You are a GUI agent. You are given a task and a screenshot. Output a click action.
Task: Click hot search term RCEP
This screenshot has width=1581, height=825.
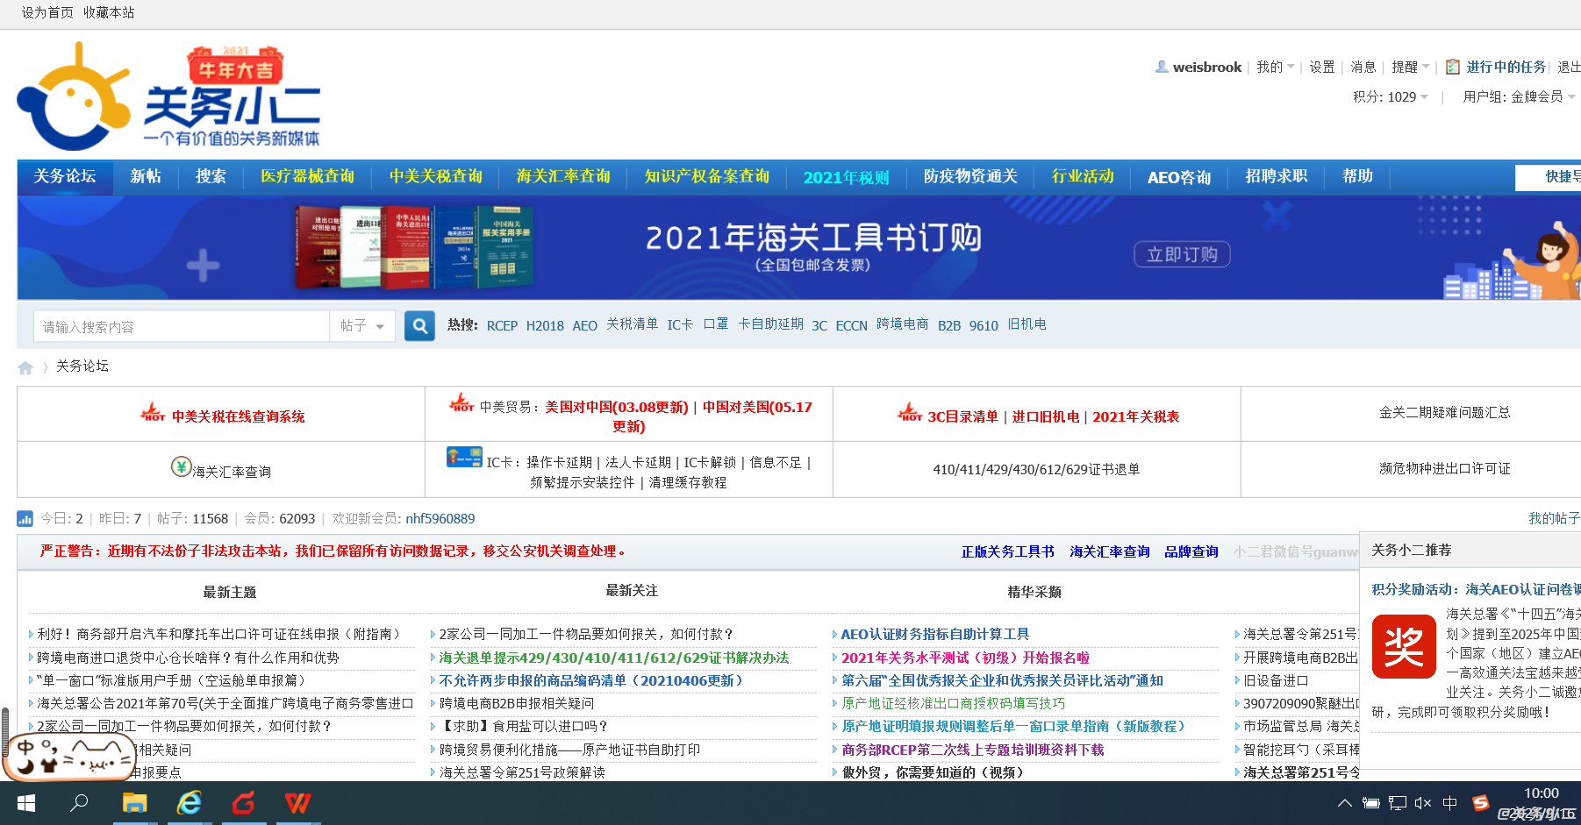click(502, 325)
